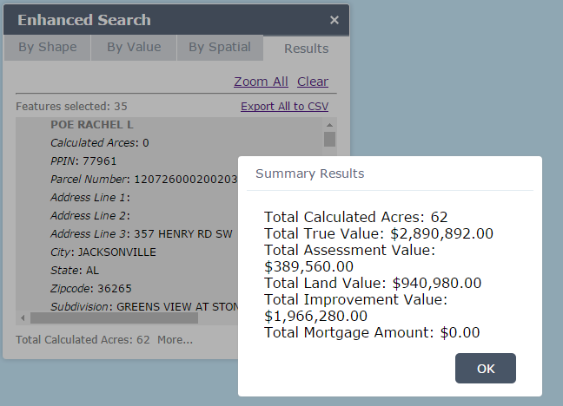This screenshot has width=563, height=406.
Task: Click the City JACKSONVILLE row
Action: [x=103, y=252]
